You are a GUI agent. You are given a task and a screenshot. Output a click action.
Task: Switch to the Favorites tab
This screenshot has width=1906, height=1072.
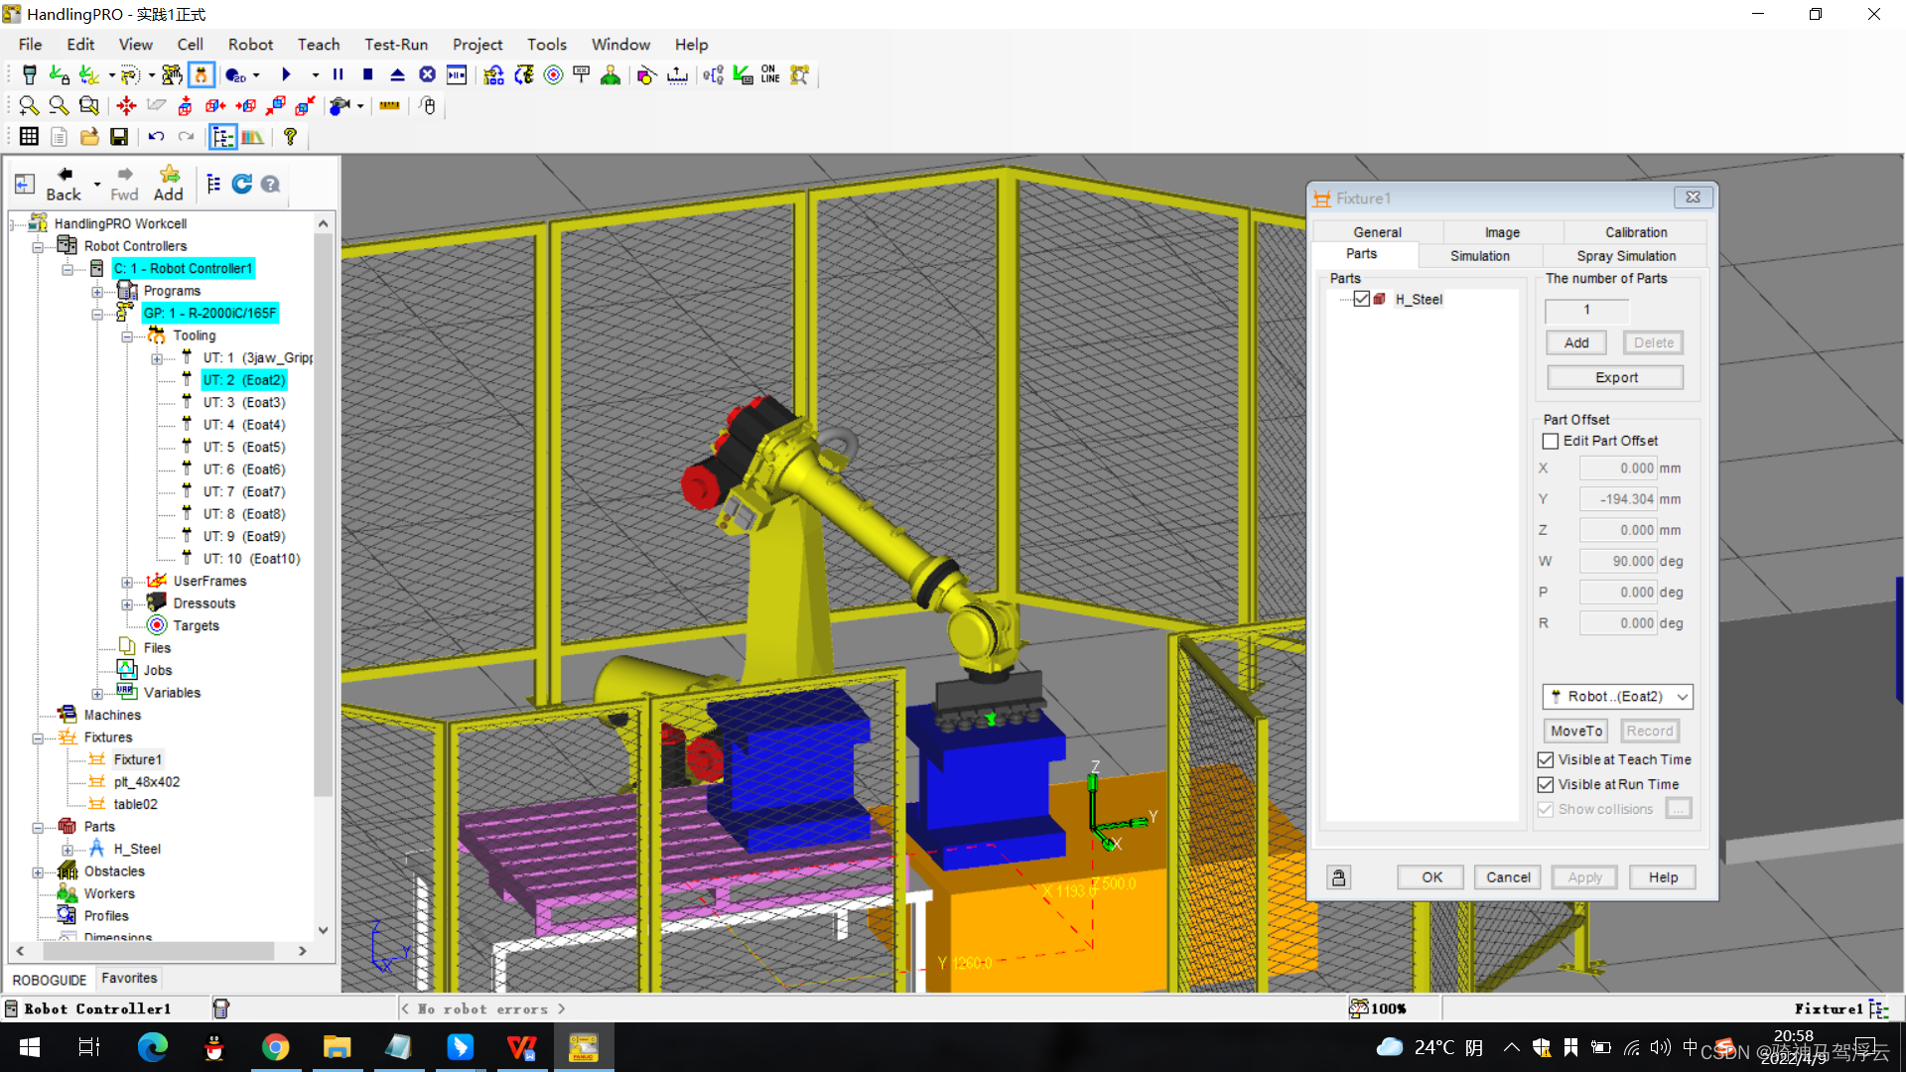coord(129,979)
